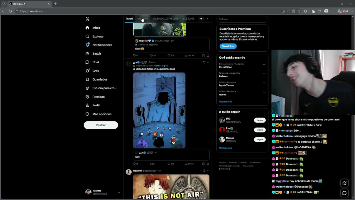Open the Chat icon in the X sidebar

tap(87, 62)
